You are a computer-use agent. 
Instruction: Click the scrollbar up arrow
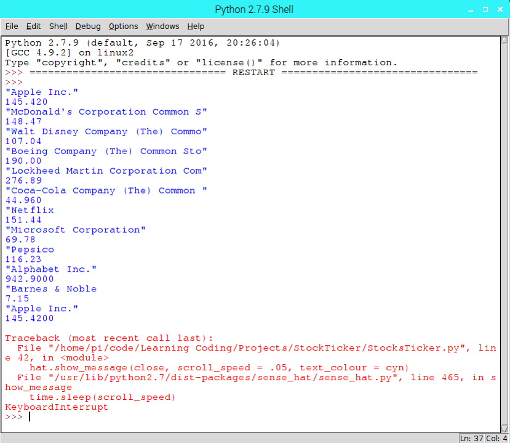click(x=505, y=40)
